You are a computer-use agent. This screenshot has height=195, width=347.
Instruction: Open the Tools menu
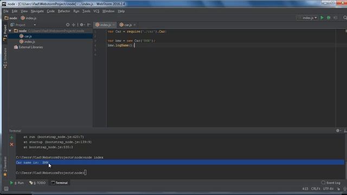[86, 11]
